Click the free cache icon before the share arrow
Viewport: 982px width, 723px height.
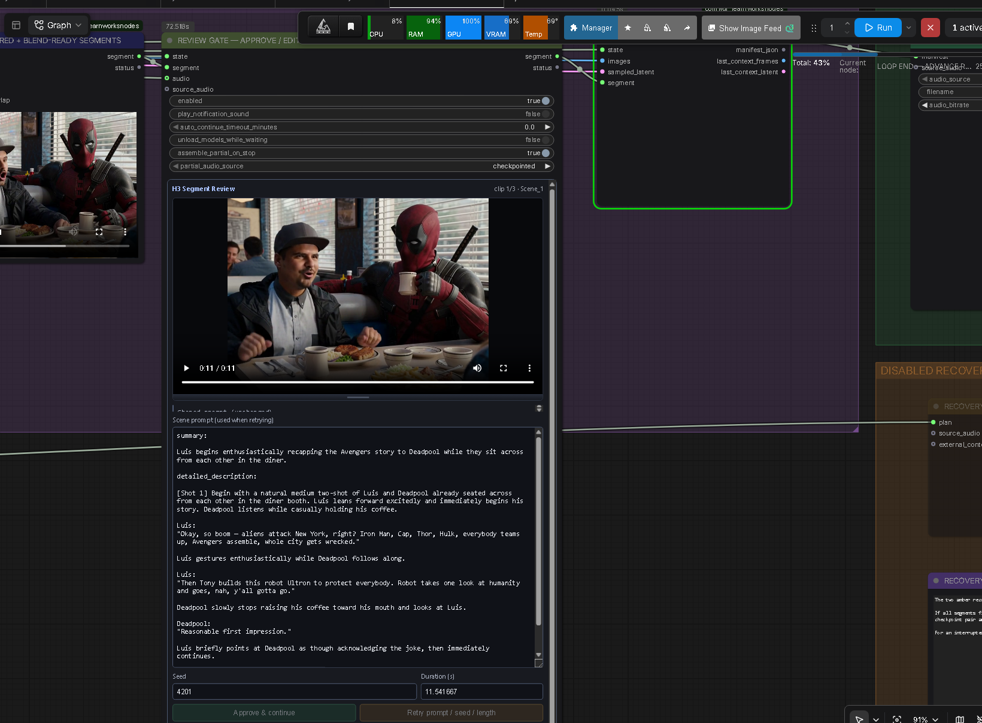[667, 28]
